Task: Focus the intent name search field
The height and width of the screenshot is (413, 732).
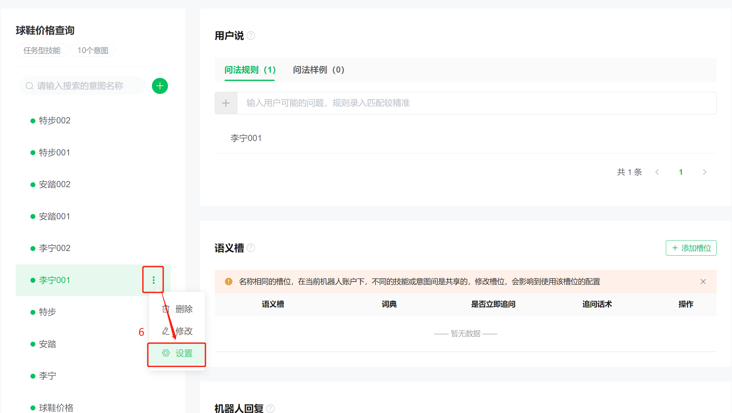Action: [x=82, y=86]
